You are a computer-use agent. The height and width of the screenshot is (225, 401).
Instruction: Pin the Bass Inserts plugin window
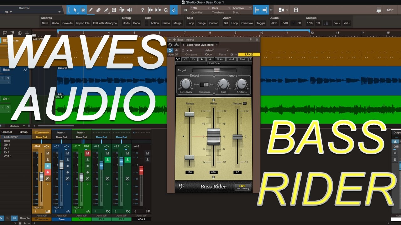(x=250, y=40)
